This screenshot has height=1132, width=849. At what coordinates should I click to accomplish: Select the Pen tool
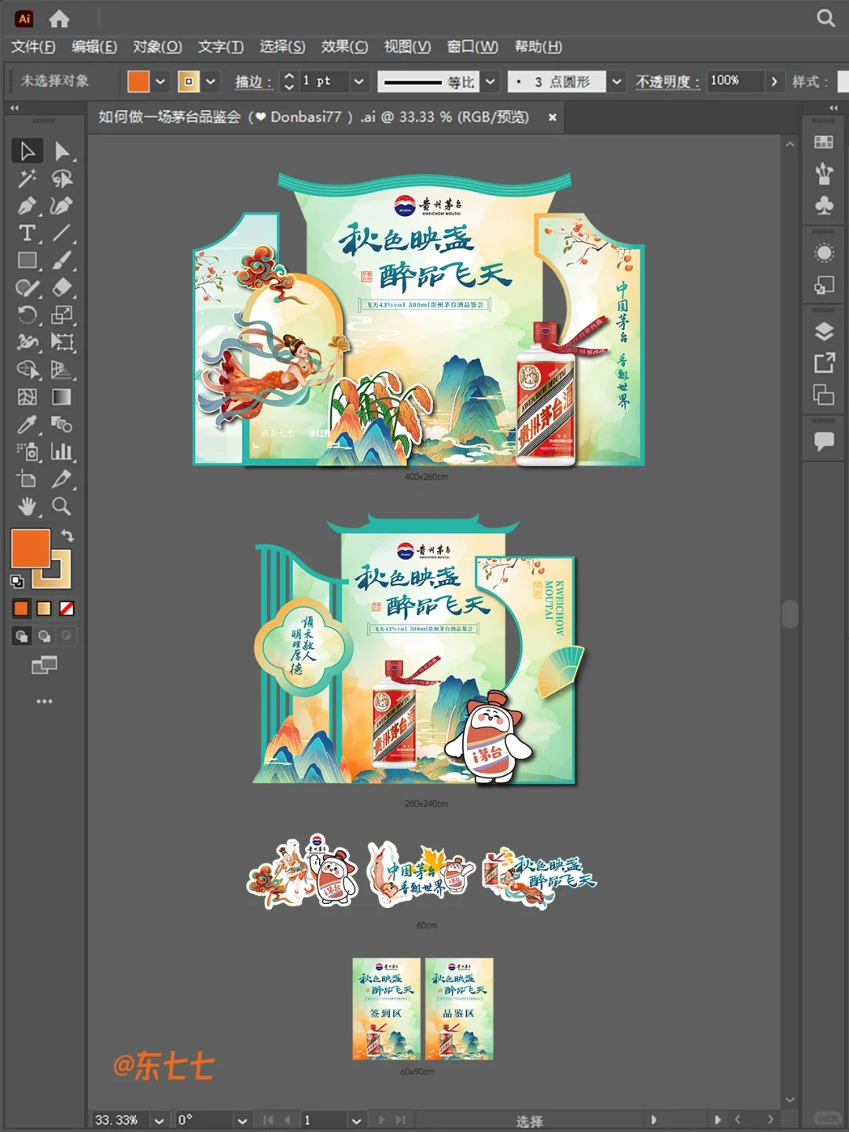[27, 206]
